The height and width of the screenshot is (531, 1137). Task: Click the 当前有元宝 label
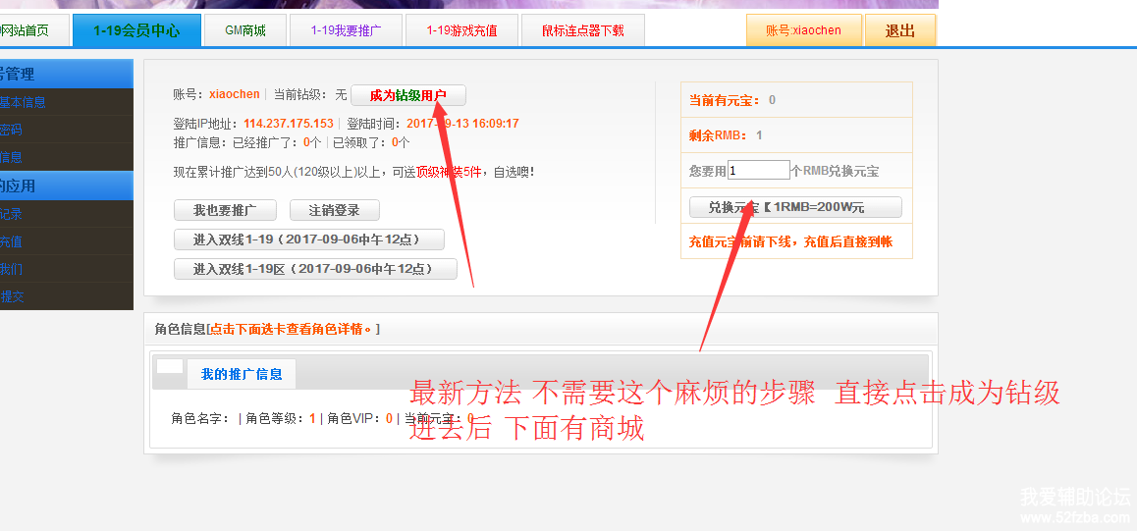[725, 100]
